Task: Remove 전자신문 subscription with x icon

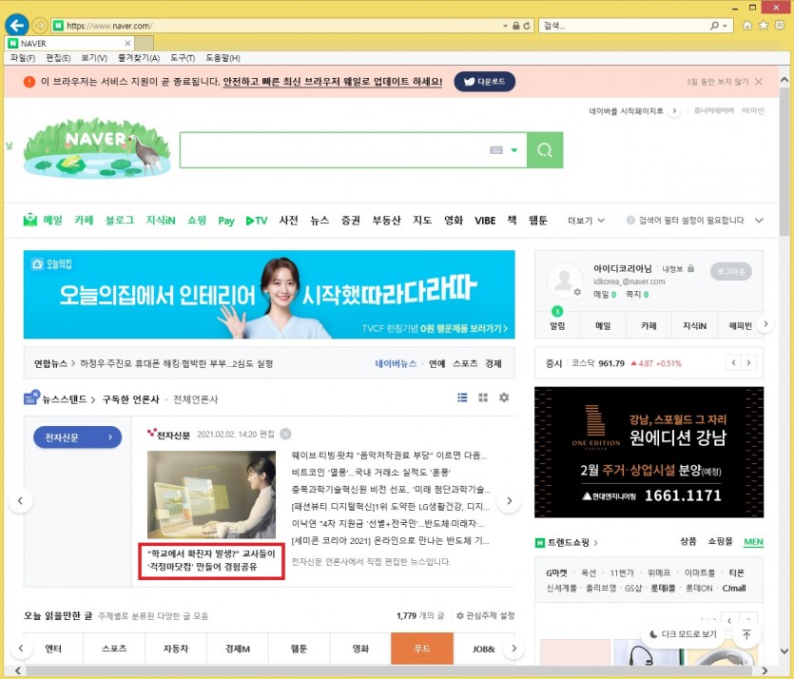Action: (x=285, y=435)
